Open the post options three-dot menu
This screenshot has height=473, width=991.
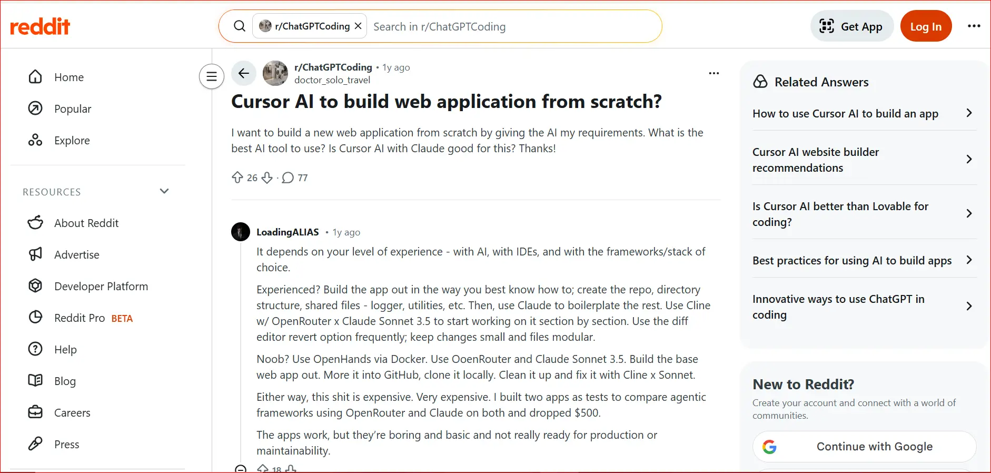click(713, 73)
